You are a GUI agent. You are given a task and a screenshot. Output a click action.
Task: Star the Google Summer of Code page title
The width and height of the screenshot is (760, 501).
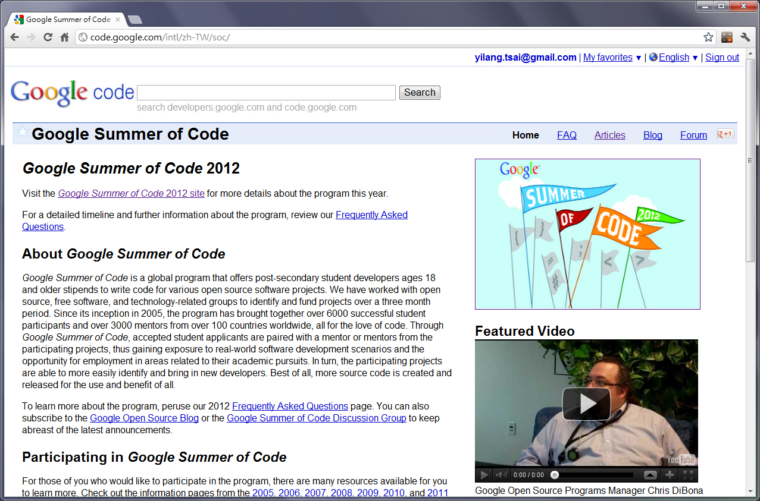point(23,133)
